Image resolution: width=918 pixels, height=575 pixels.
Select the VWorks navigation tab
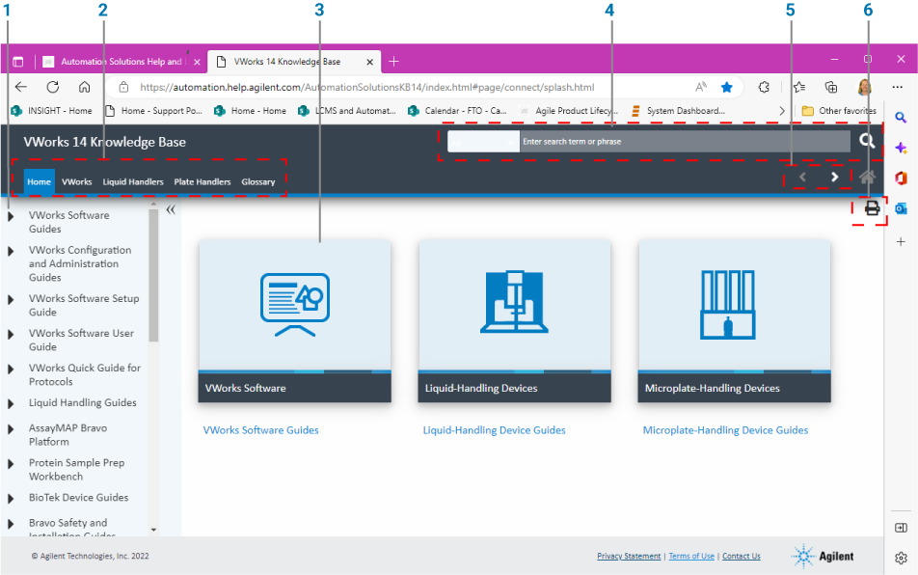click(x=77, y=181)
